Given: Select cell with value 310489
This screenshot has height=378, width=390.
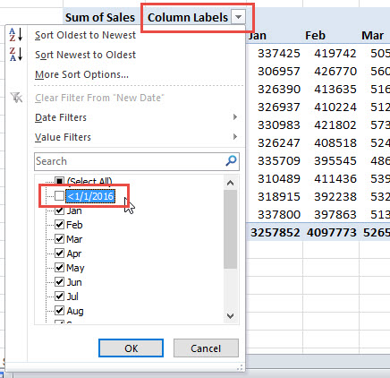Looking at the screenshot, I should (x=279, y=179).
